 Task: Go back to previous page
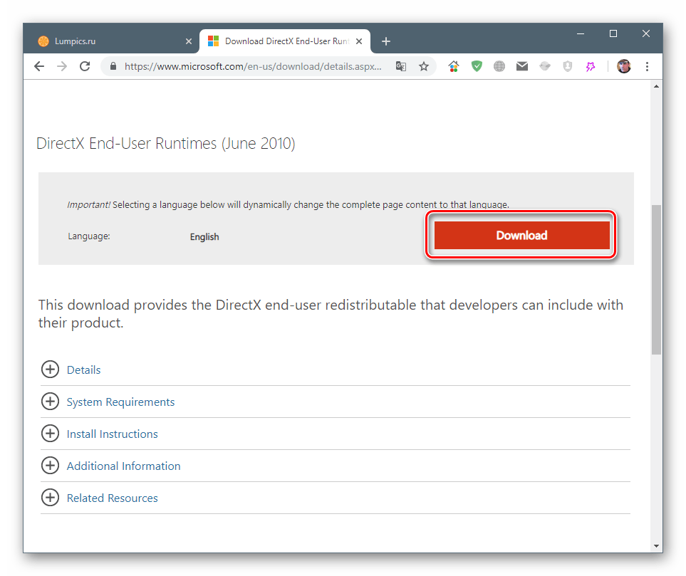click(x=39, y=66)
